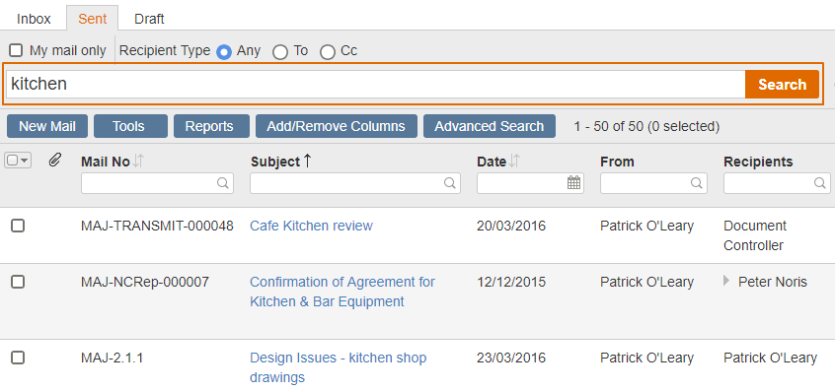Switch to the Draft tab
Image resolution: width=835 pixels, height=392 pixels.
point(149,19)
